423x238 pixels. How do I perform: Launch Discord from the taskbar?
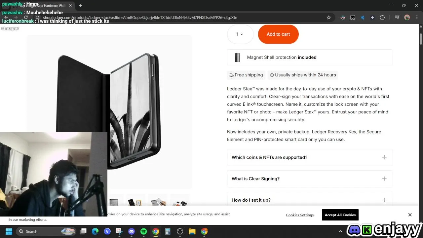pyautogui.click(x=132, y=231)
